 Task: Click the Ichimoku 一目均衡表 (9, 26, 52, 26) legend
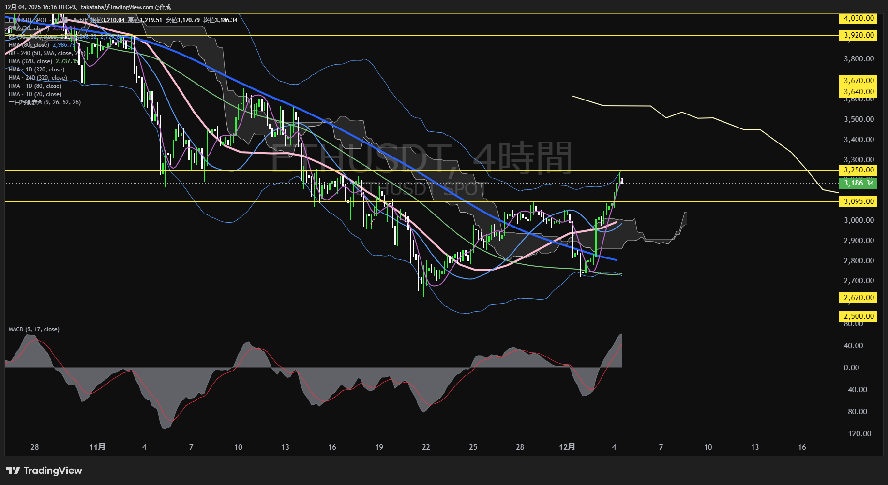tap(45, 102)
